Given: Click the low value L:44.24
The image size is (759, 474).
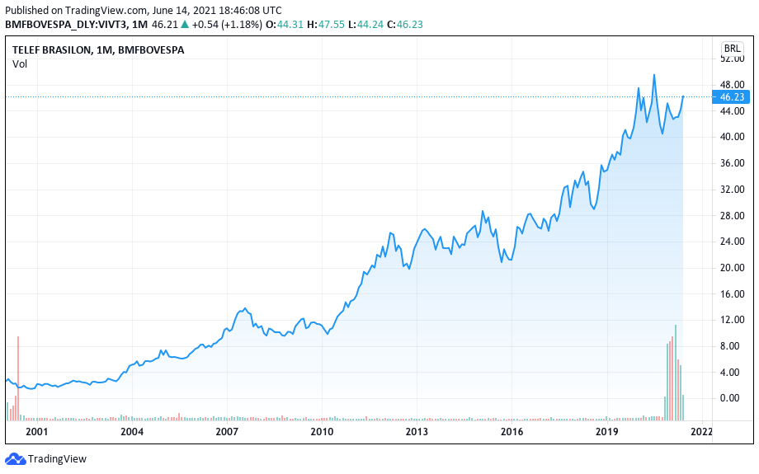Looking at the screenshot, I should click(366, 24).
